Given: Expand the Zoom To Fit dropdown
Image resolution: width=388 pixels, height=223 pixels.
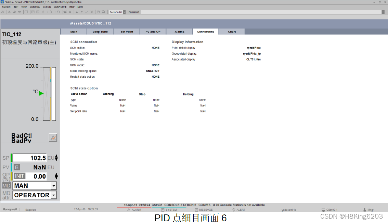Looking at the screenshot, I should click(124, 12).
